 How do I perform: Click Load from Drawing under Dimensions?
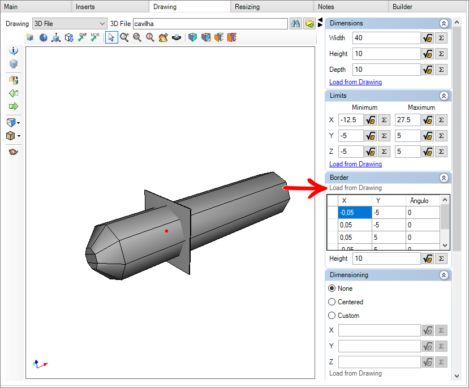355,82
